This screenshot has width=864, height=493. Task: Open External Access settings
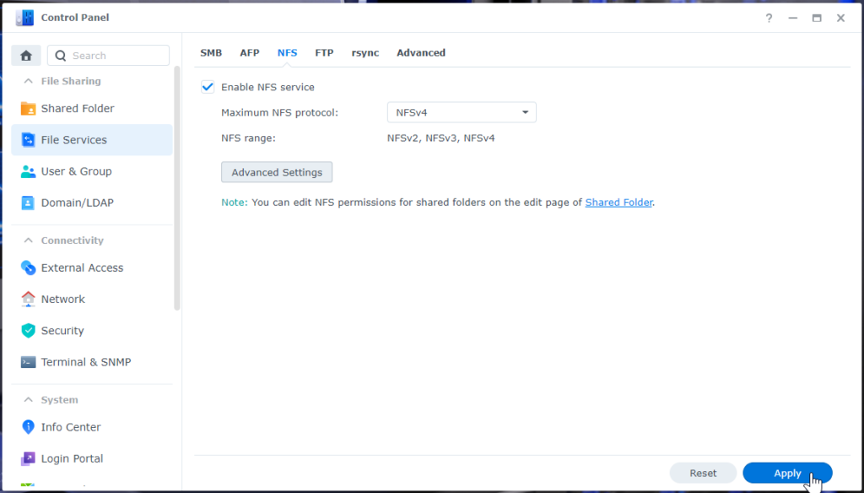click(28, 268)
